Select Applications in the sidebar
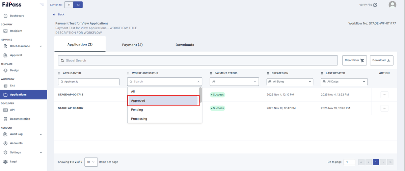 coord(23,95)
